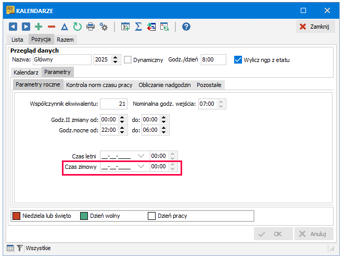
Task: Select Parametry roczne tab
Action: point(38,84)
